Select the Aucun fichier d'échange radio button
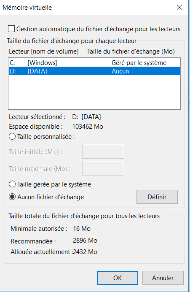The width and height of the screenshot is (190, 292). (12, 197)
